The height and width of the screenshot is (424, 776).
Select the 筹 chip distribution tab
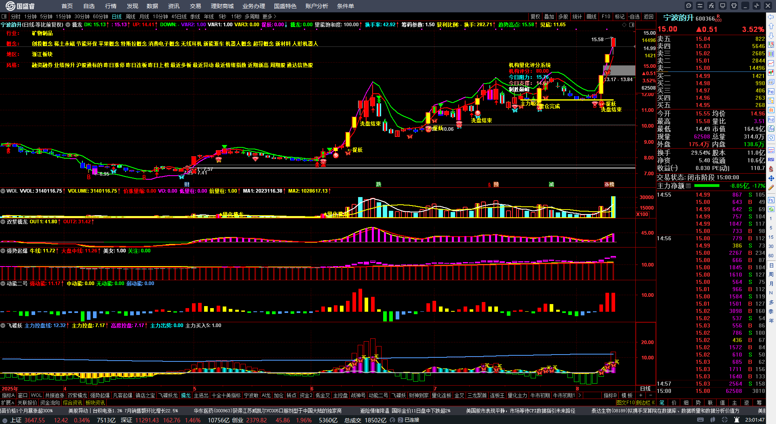point(759,403)
